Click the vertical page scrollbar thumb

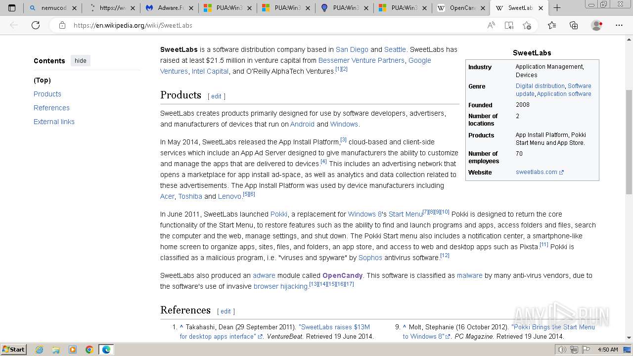point(629,142)
